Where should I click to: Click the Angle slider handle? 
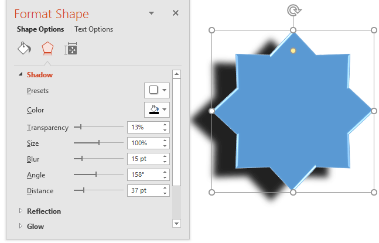96,174
